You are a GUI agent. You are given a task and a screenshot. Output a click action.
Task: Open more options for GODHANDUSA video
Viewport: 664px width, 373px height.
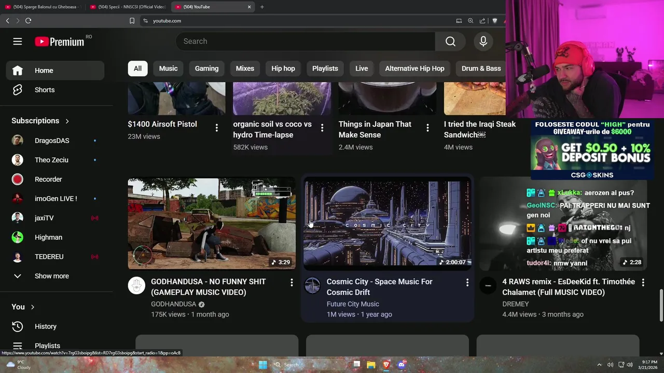pyautogui.click(x=292, y=282)
